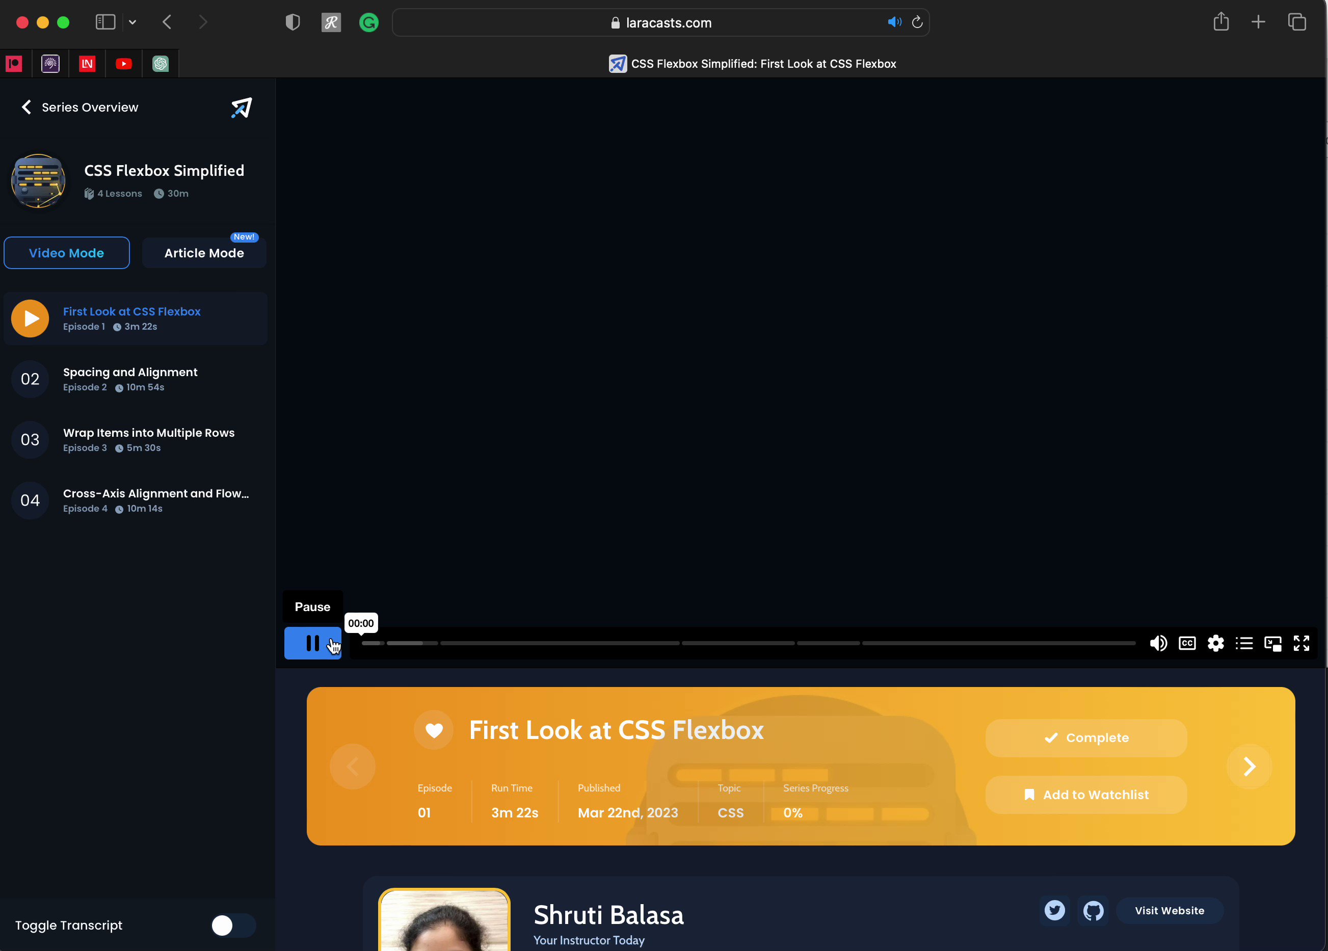Viewport: 1328px width, 951px height.
Task: Open video player settings gear
Action: pos(1215,643)
